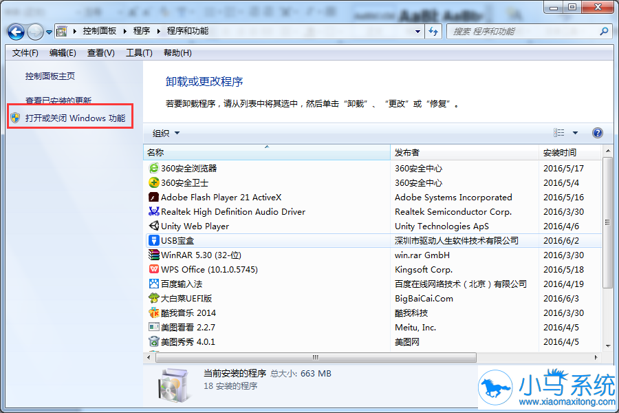This screenshot has height=413, width=619.
Task: Open the 组织 dropdown
Action: tap(166, 133)
